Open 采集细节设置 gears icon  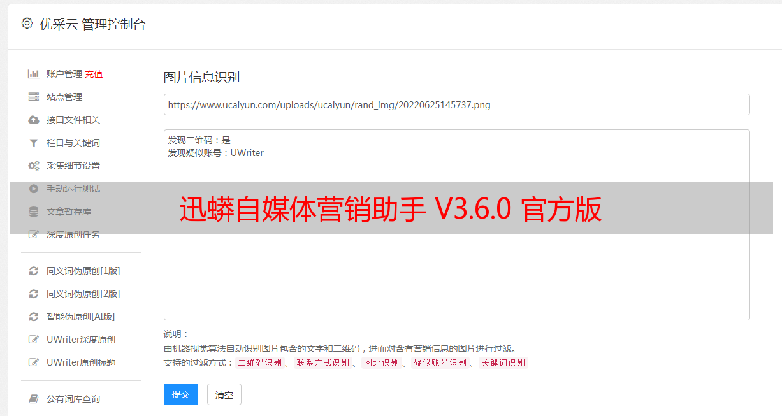(x=34, y=166)
